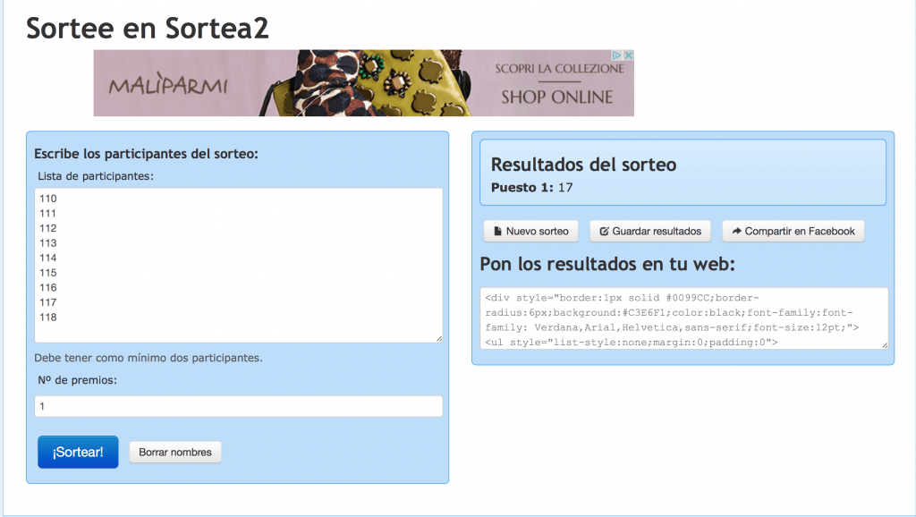The width and height of the screenshot is (916, 517).
Task: Start a Nuevo sorteo
Action: (530, 232)
